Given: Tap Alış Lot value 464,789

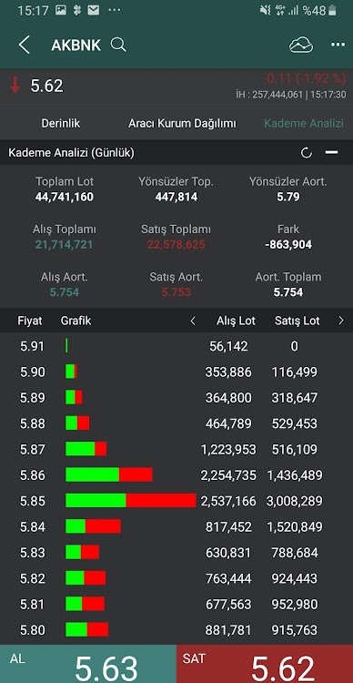Looking at the screenshot, I should point(228,423).
